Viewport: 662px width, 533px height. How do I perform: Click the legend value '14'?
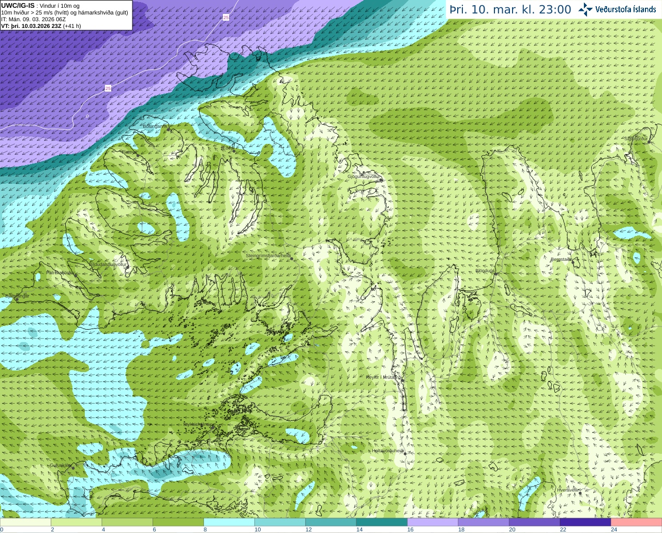point(359,529)
